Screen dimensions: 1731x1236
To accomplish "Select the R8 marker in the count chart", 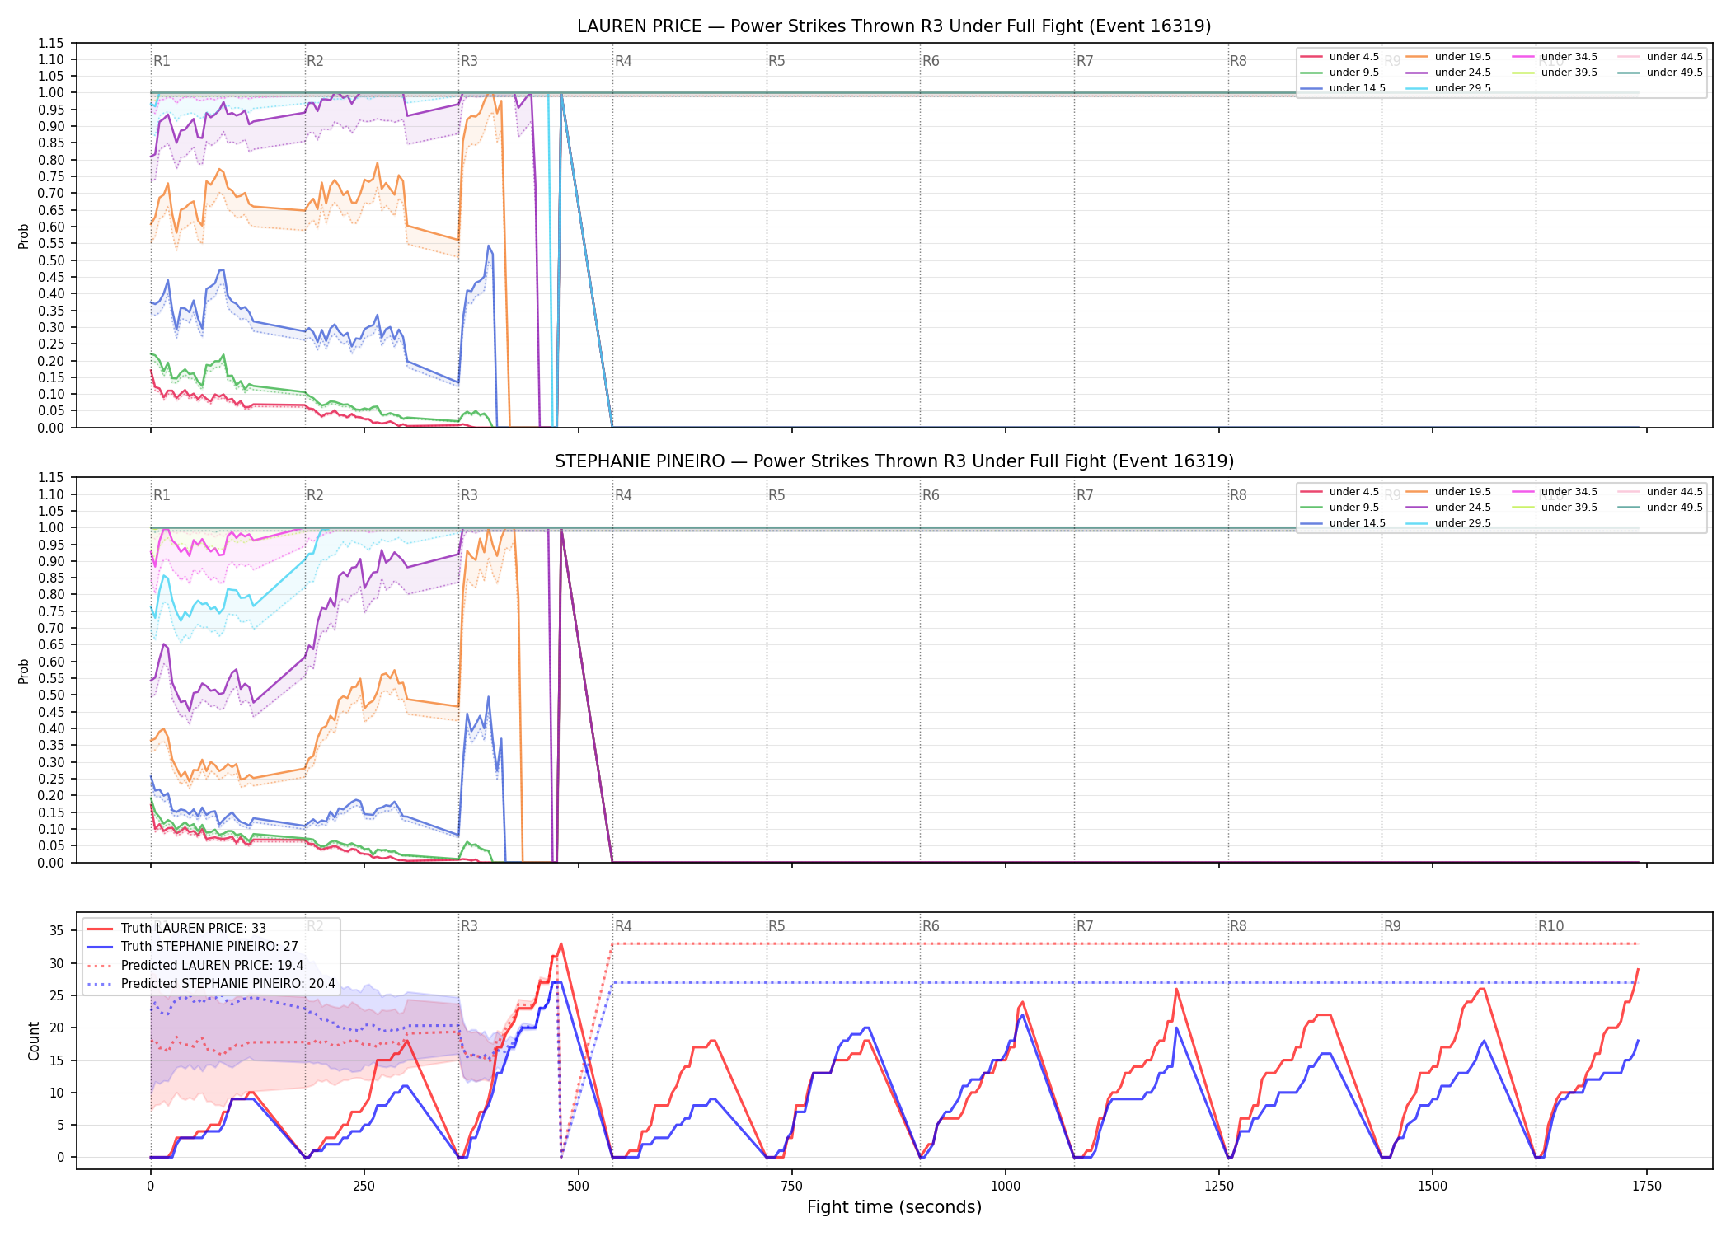I will [x=1238, y=926].
